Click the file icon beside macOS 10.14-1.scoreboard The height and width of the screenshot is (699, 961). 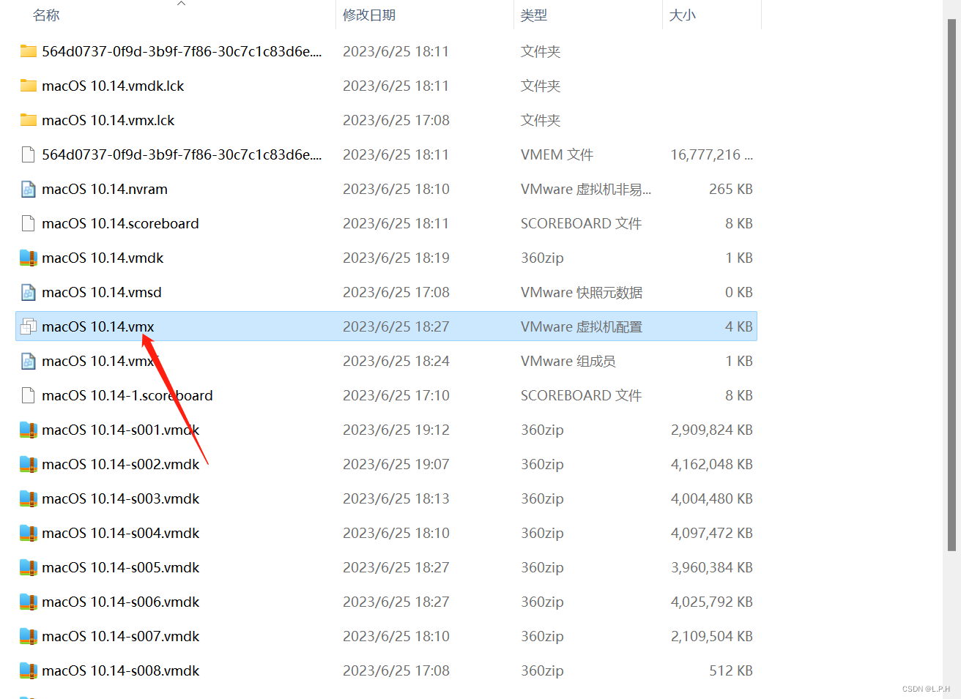point(29,395)
